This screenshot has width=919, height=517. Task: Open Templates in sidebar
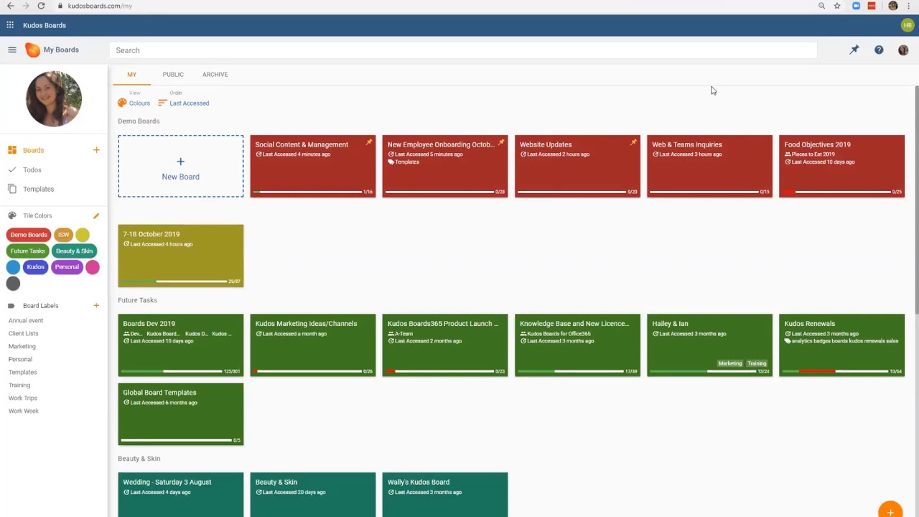38,189
